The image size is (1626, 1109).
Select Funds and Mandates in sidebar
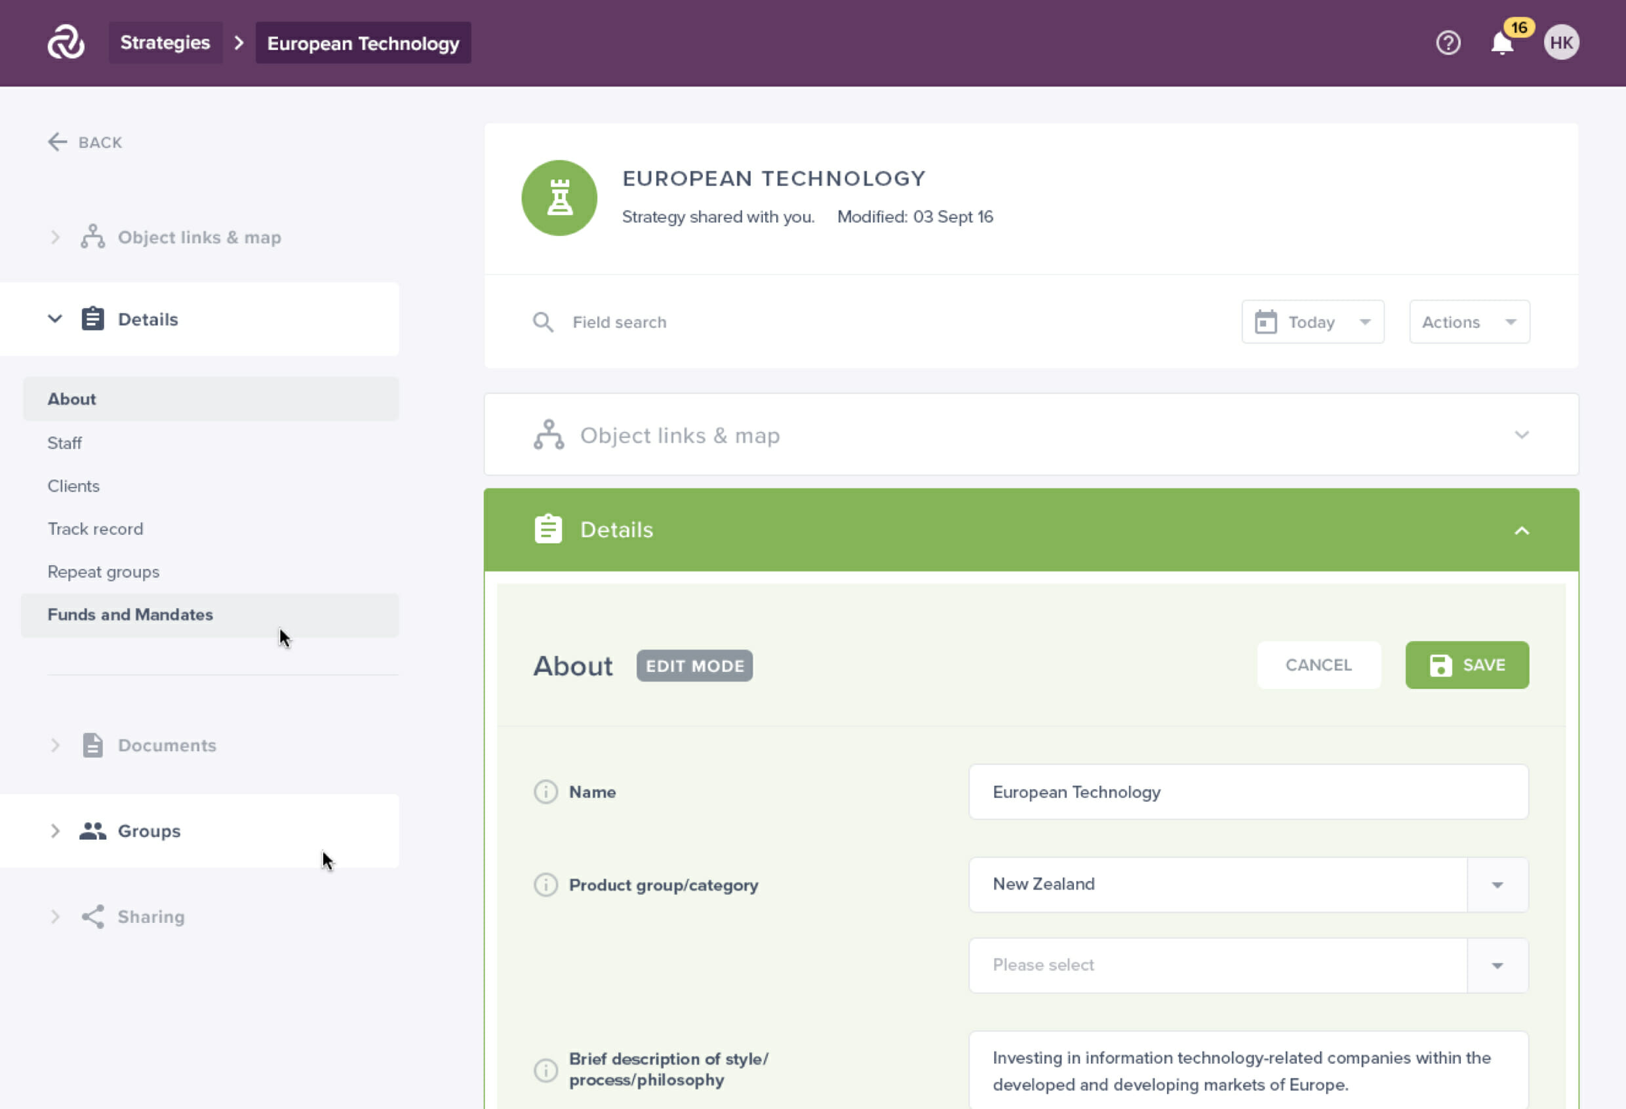[210, 615]
